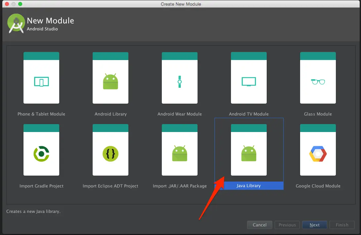Click the 'Import .JAR/.AAR Package' label
Screen dimensions: 361x235
(180, 186)
